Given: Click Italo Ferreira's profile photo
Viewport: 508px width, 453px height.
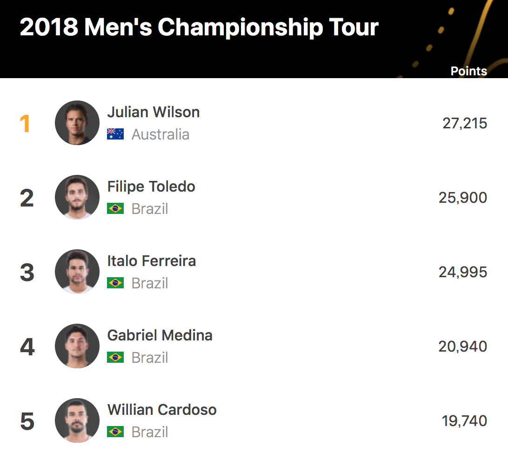Looking at the screenshot, I should click(77, 272).
